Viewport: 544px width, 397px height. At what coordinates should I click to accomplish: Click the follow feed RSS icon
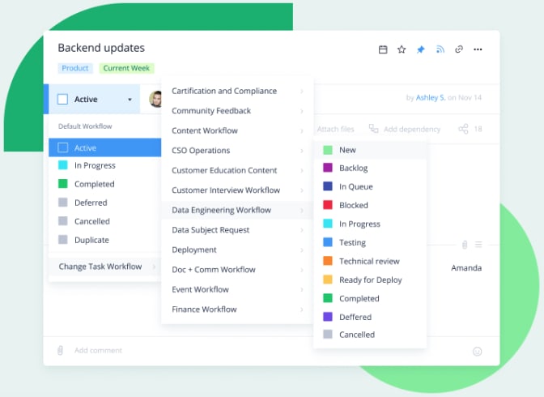(x=440, y=49)
